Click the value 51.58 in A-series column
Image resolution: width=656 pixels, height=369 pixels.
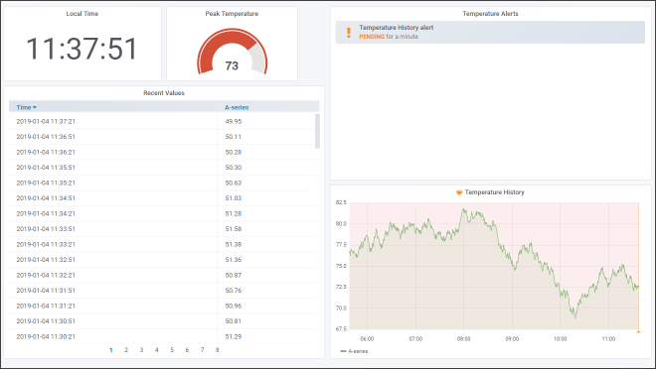pyautogui.click(x=234, y=229)
